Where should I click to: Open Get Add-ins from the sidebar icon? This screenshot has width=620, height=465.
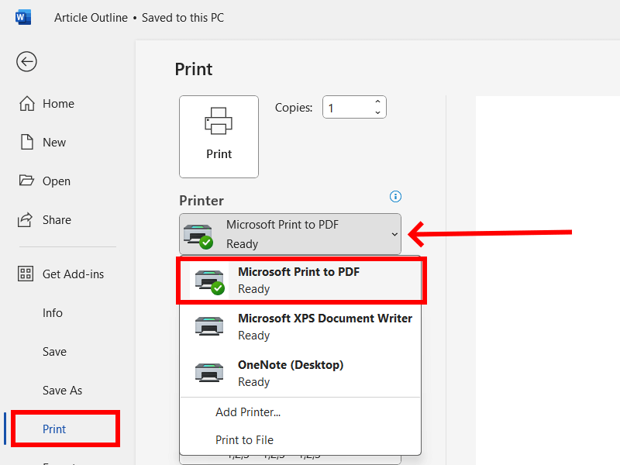pyautogui.click(x=26, y=274)
